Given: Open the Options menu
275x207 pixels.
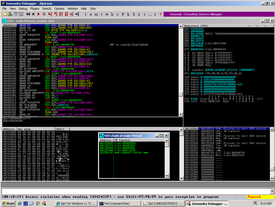Looking at the screenshot, I should tap(59, 9).
